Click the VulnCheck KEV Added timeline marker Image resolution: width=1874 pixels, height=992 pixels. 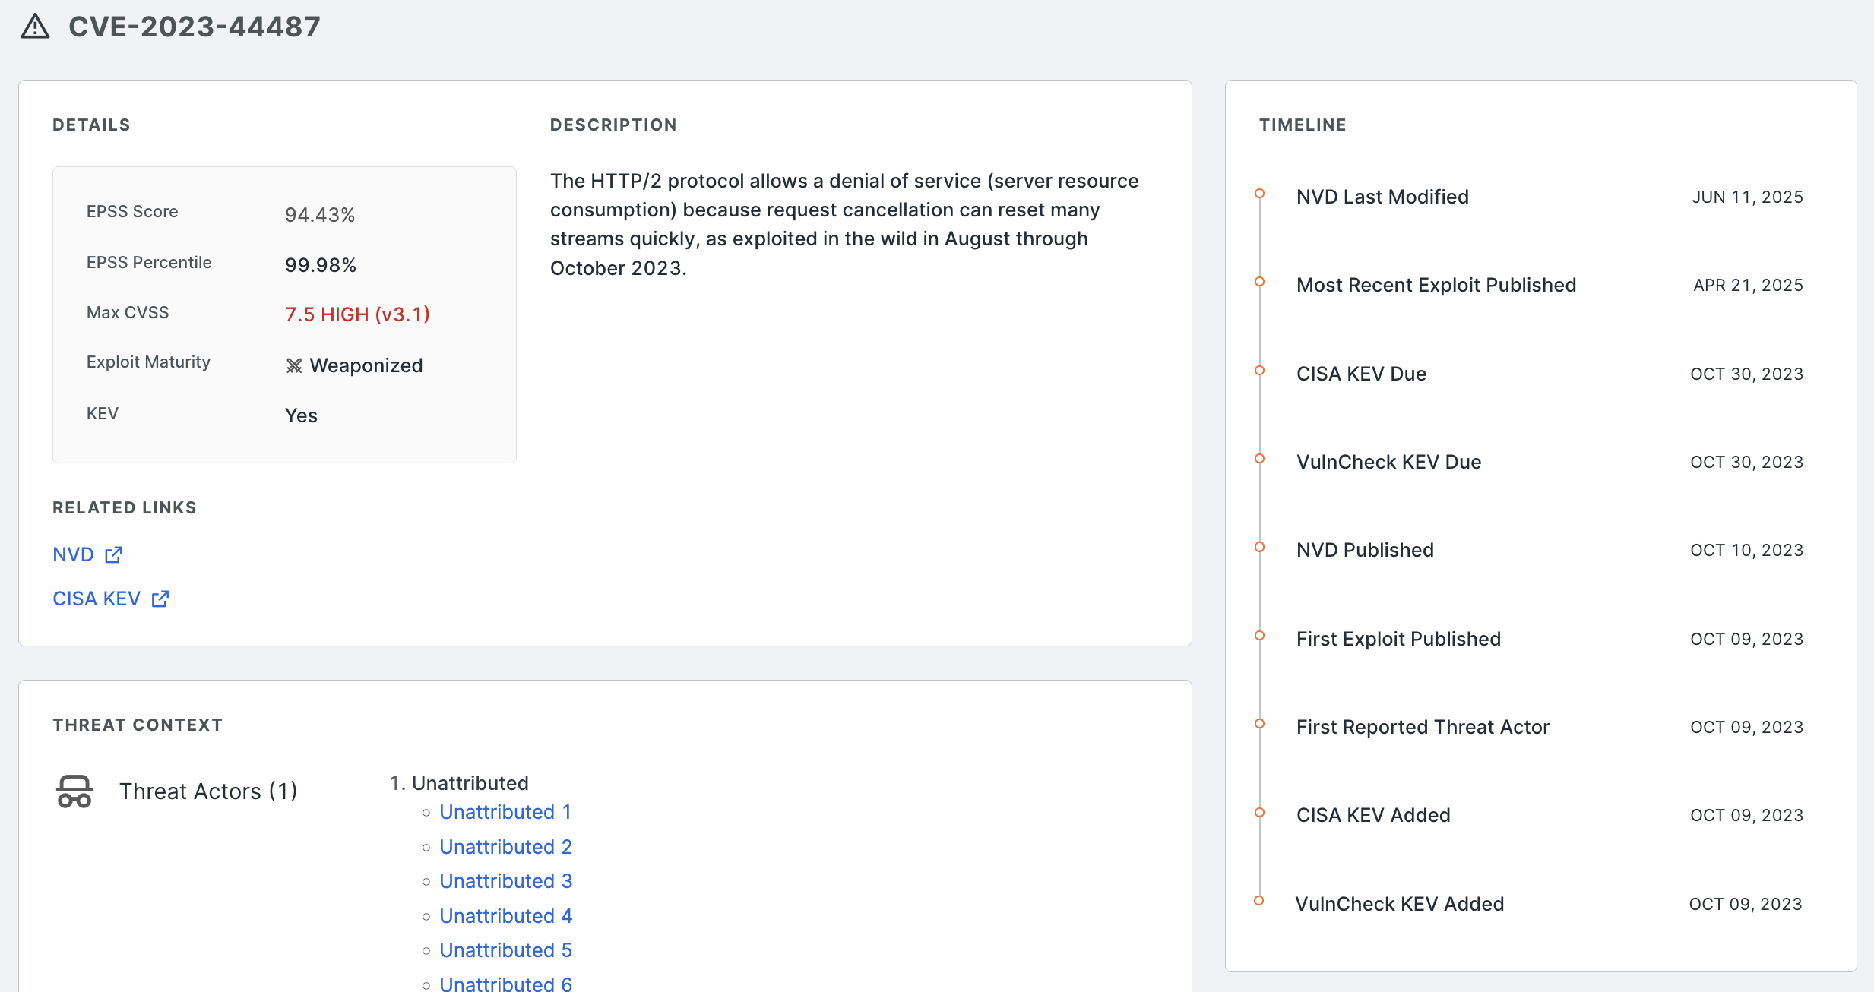[x=1258, y=901]
